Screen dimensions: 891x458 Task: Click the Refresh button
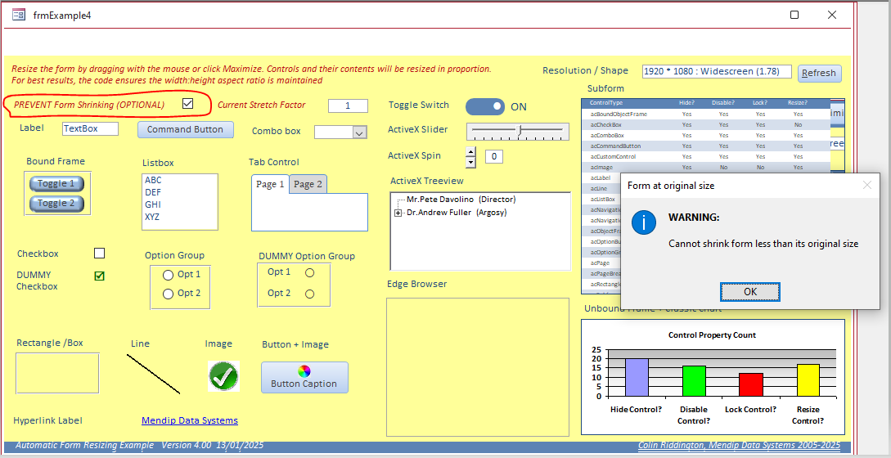(819, 74)
